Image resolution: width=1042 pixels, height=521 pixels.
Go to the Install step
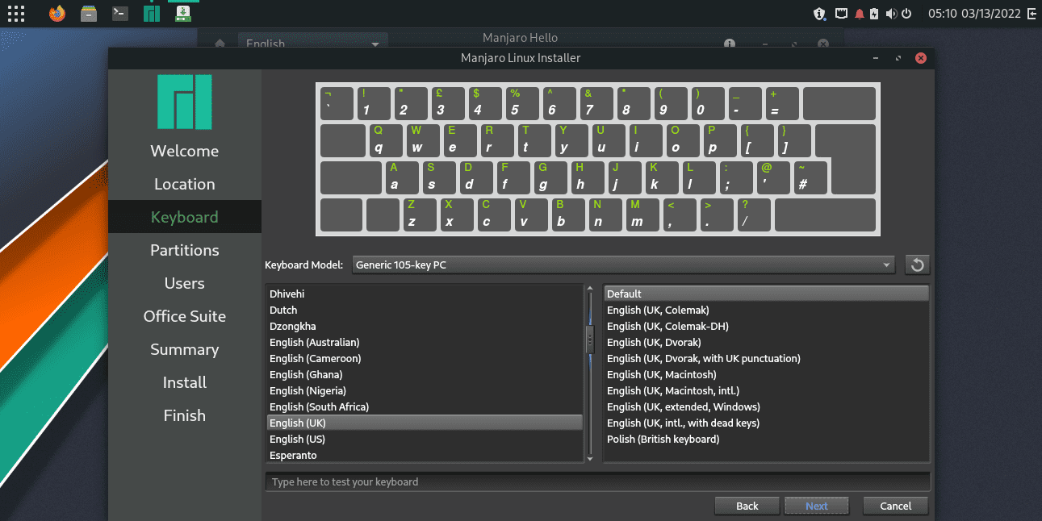click(x=184, y=382)
